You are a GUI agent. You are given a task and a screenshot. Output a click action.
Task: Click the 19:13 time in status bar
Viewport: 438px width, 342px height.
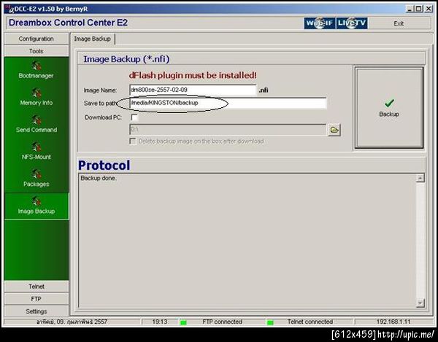click(160, 322)
